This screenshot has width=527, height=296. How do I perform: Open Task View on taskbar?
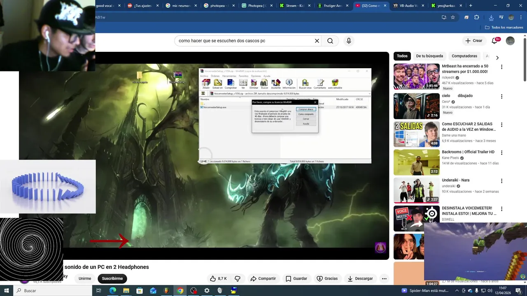(99, 291)
